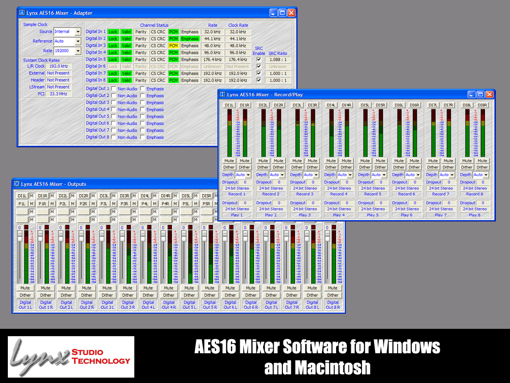Click the green Emphasis indicator for Digital In 2

(190, 39)
